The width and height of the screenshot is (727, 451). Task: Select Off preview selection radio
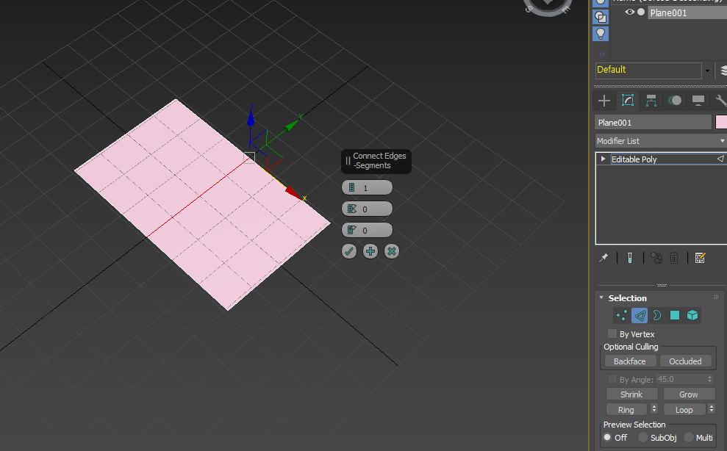coord(607,437)
